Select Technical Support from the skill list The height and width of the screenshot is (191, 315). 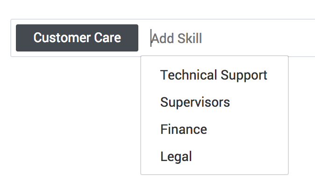[214, 75]
